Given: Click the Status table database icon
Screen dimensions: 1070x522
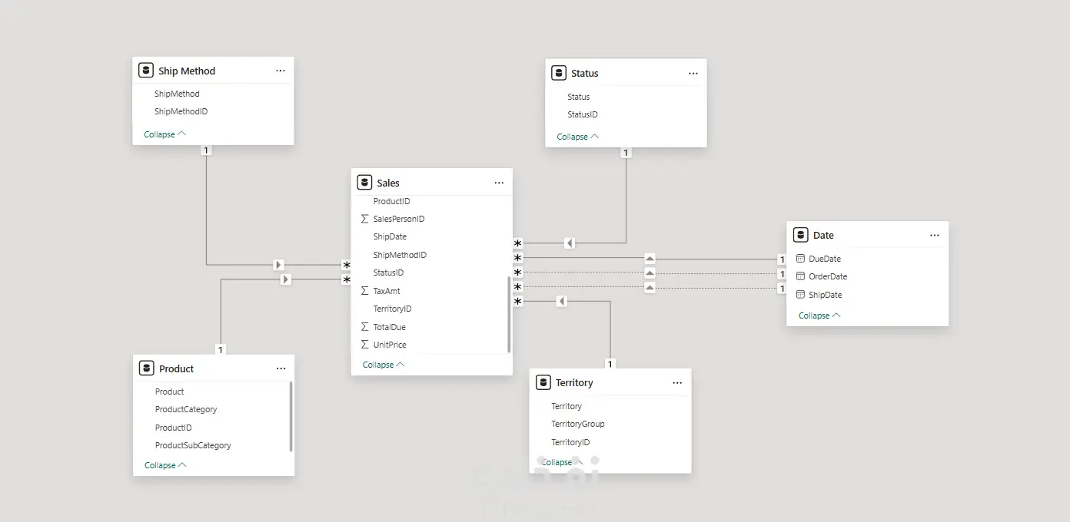Looking at the screenshot, I should pos(559,73).
